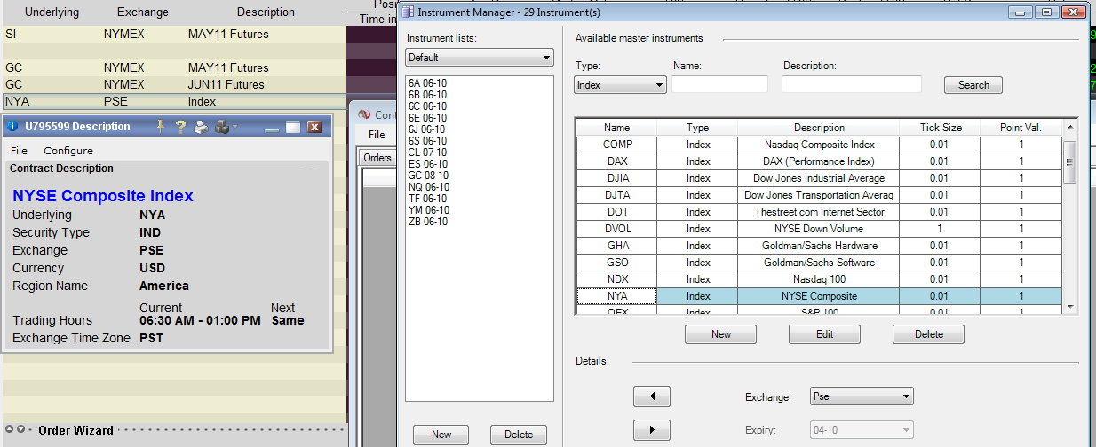Image resolution: width=1096 pixels, height=447 pixels.
Task: Select 6E 06-10 in instrument list
Action: pos(427,118)
